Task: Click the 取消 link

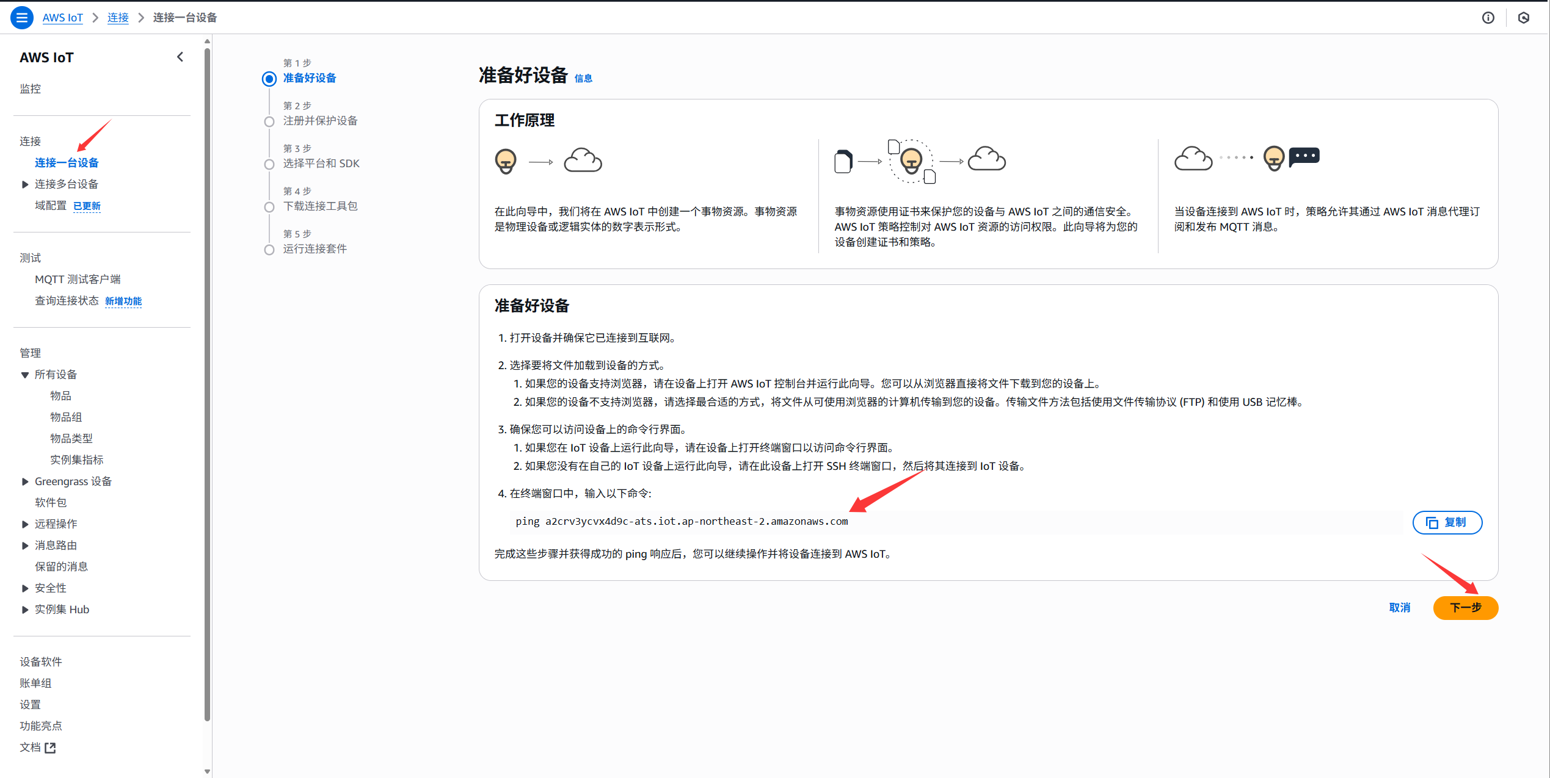Action: [1399, 608]
